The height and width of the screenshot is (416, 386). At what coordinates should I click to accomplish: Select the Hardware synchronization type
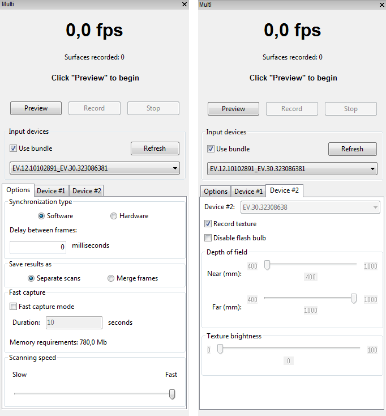tap(114, 216)
